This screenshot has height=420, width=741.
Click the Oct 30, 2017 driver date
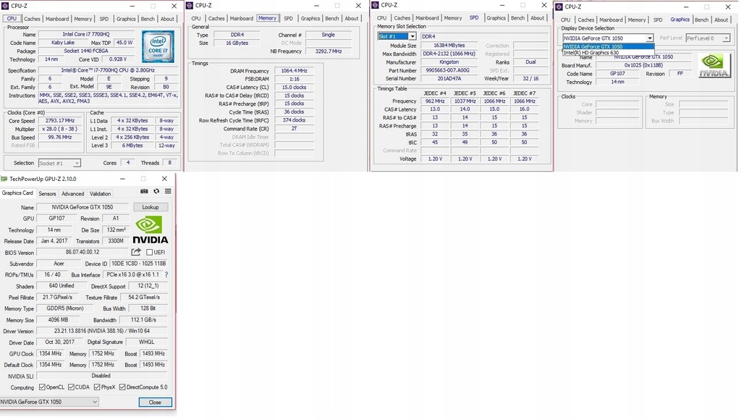pos(59,342)
